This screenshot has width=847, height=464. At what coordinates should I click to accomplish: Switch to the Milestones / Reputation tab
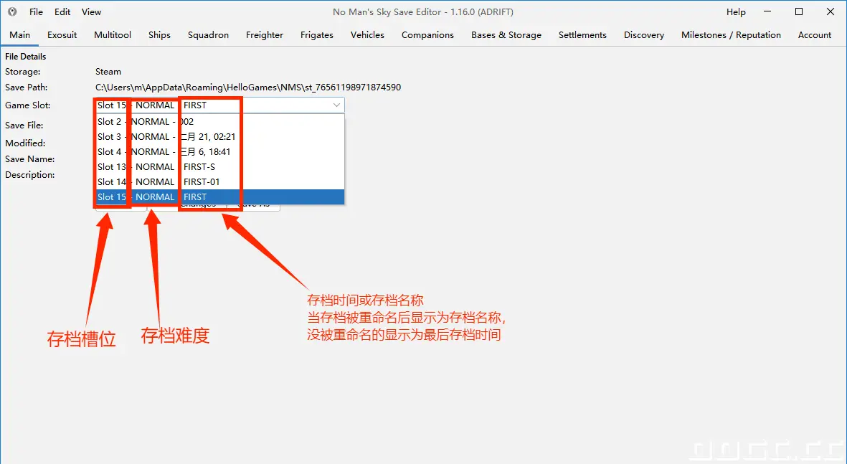pos(731,34)
